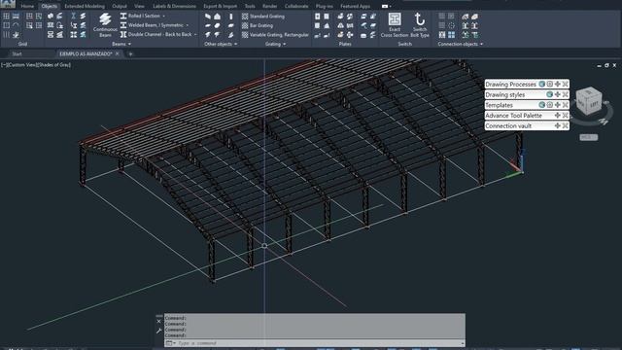Click the Advance Tool Palette title
Screen dimensions: 622x350
[513, 115]
